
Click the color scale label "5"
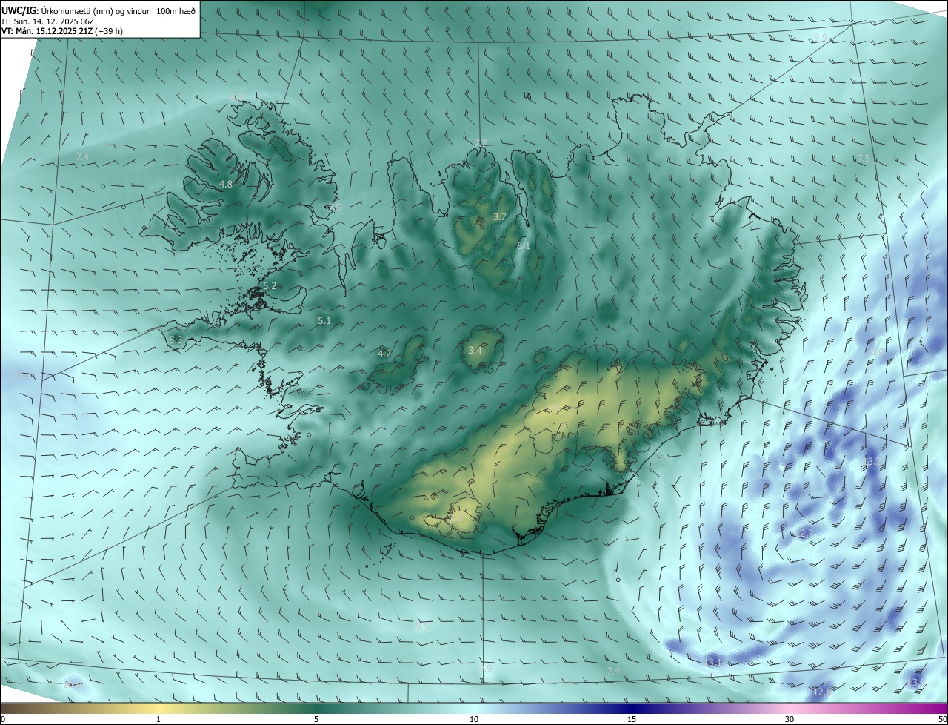pyautogui.click(x=316, y=719)
